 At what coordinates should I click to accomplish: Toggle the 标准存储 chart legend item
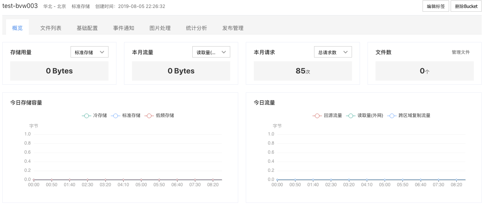(126, 115)
